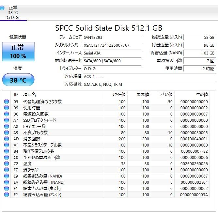The image size is (218, 218).
Task: Click the ID column header
Action: coord(16,95)
